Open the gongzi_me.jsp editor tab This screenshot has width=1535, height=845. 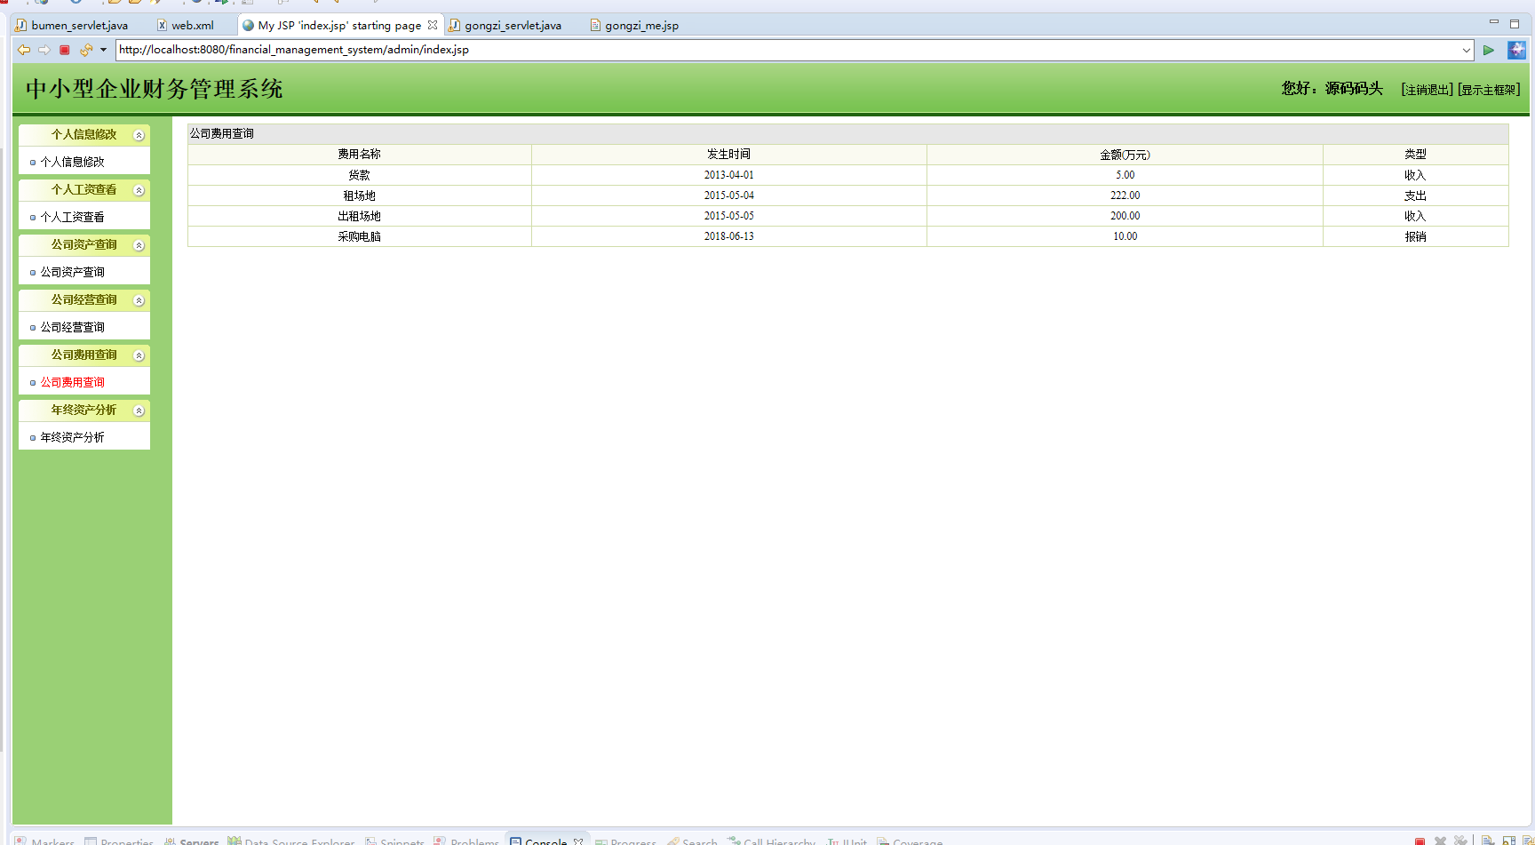point(634,25)
